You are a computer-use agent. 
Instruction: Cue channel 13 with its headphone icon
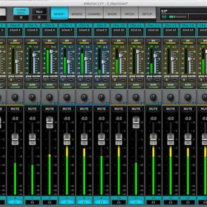point(171,202)
